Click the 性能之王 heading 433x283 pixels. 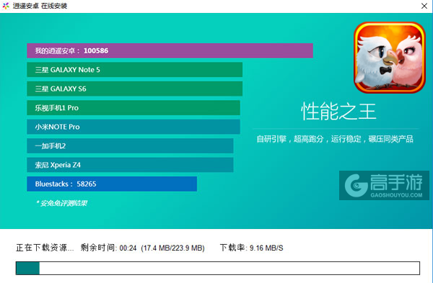coord(338,112)
